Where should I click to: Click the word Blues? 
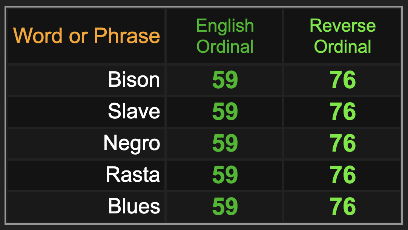point(134,206)
